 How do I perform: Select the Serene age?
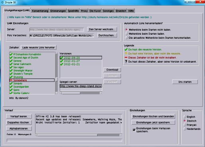pyautogui.click(x=32, y=61)
